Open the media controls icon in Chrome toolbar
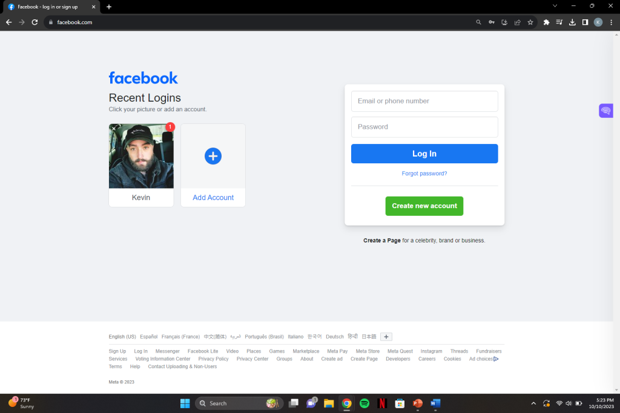 (x=559, y=22)
